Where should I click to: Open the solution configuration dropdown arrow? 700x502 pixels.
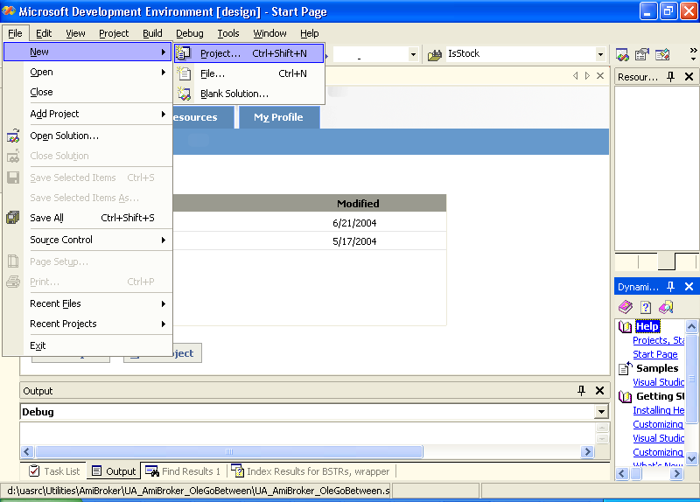coord(413,54)
